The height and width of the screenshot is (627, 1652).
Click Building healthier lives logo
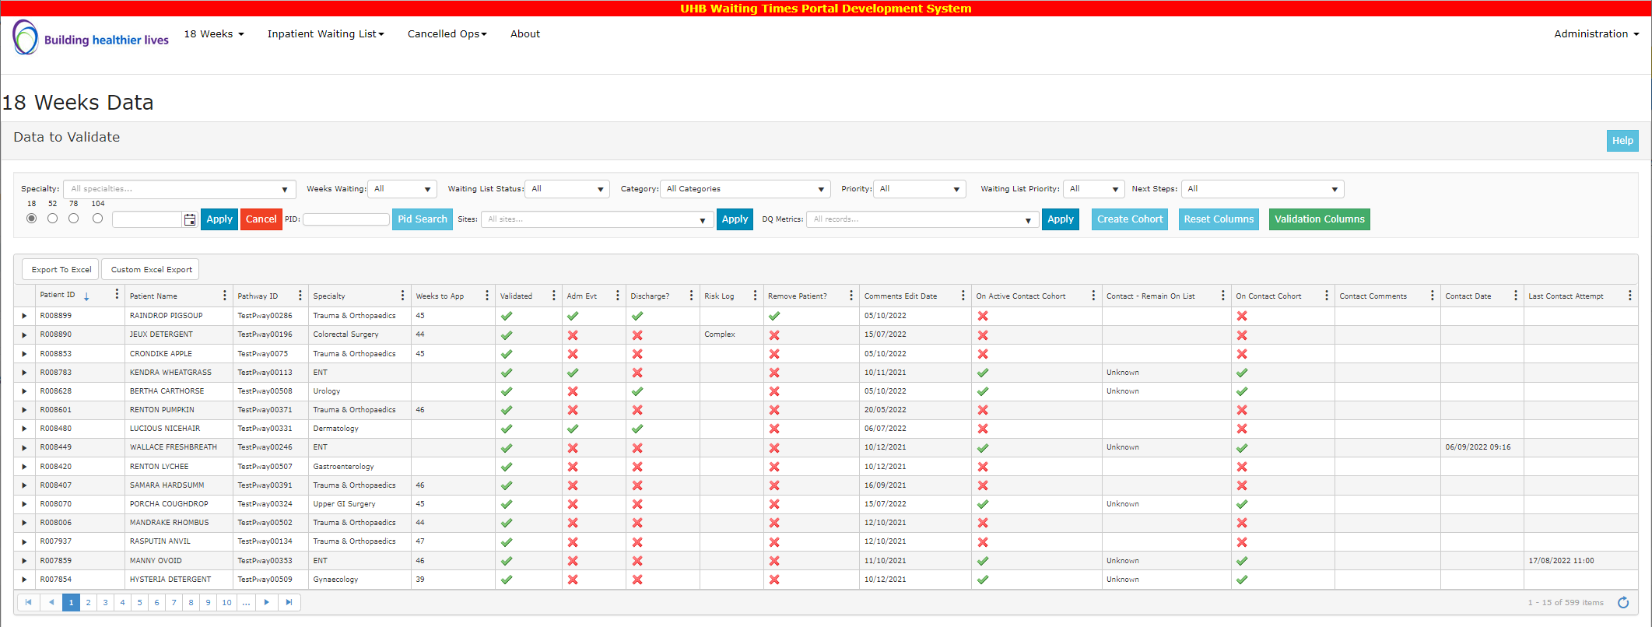[91, 38]
